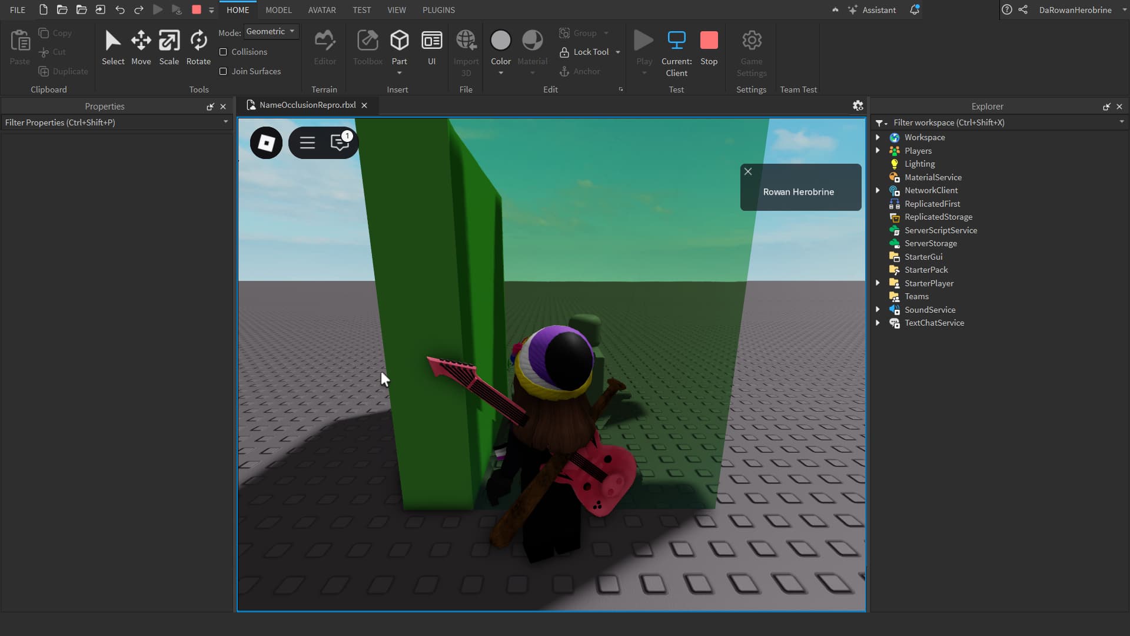Screen dimensions: 1130x636
Task: Switch to the MODEL tab
Action: [x=278, y=10]
